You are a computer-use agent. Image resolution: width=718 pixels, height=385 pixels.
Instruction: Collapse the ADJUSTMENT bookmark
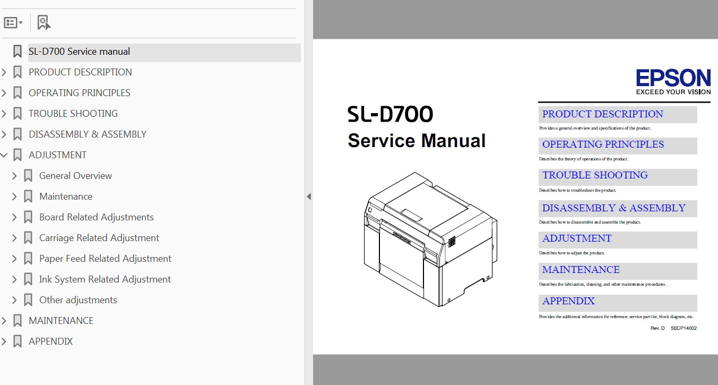4,155
